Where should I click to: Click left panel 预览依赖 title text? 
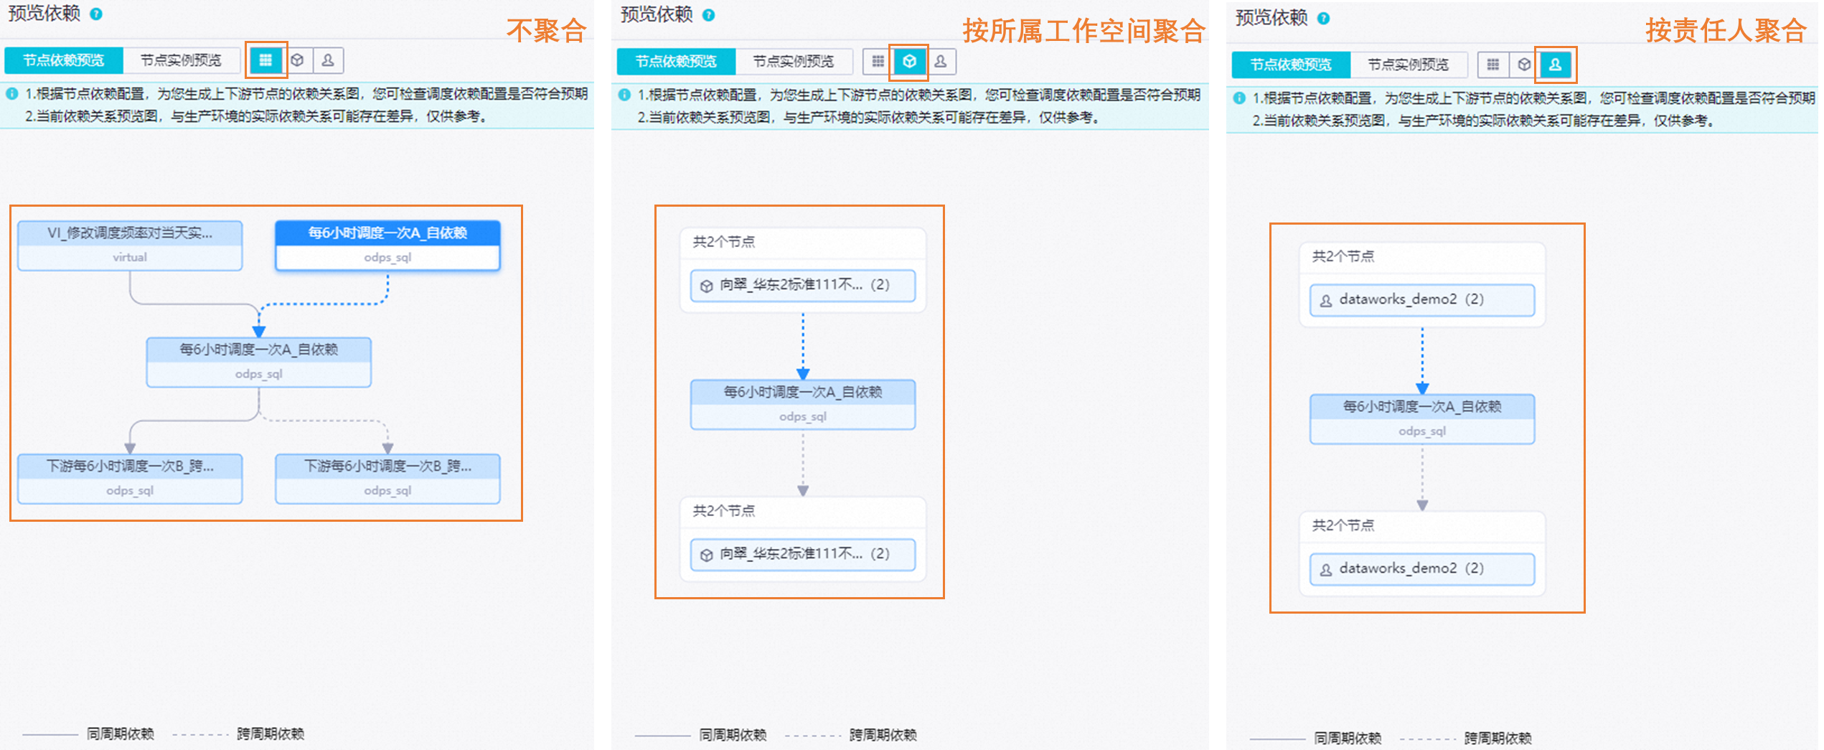tap(44, 13)
